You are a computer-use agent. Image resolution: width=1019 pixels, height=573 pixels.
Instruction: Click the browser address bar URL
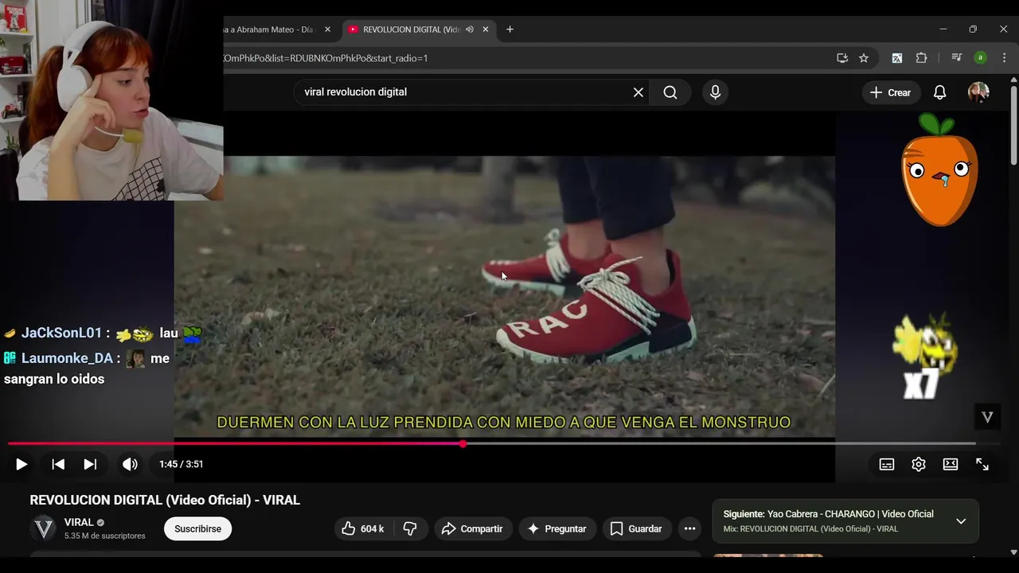point(326,58)
